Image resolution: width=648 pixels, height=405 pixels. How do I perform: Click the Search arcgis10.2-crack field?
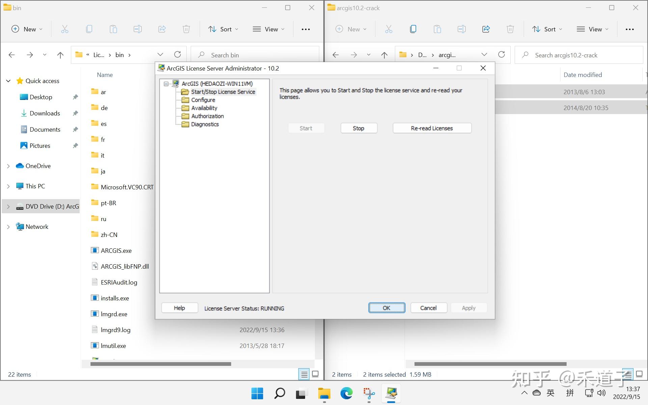tap(579, 55)
